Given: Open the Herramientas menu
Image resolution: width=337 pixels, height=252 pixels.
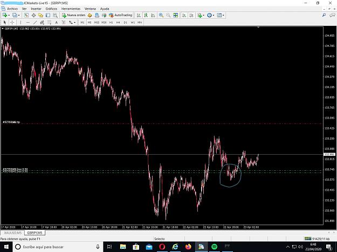Looking at the screenshot, I should pyautogui.click(x=71, y=9).
